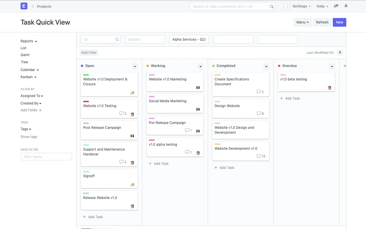Open the Help menu
This screenshot has width=366, height=229.
[x=322, y=6]
